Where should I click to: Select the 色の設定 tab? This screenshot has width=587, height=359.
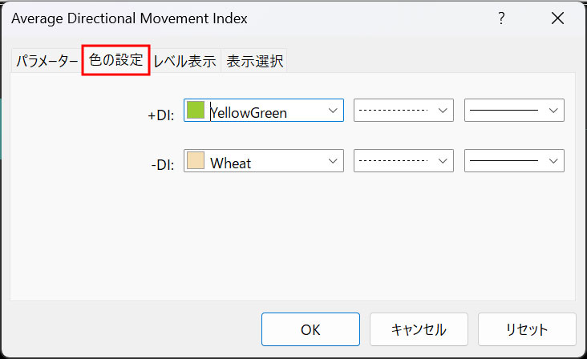pyautogui.click(x=116, y=60)
